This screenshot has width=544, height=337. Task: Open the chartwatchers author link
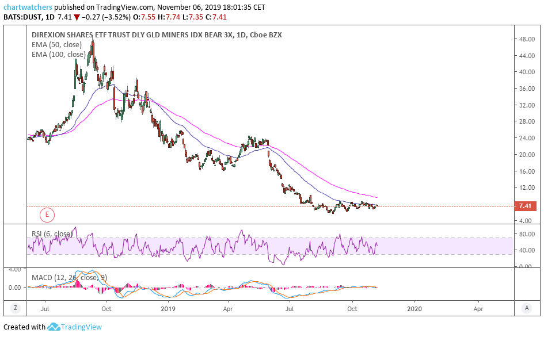click(28, 7)
